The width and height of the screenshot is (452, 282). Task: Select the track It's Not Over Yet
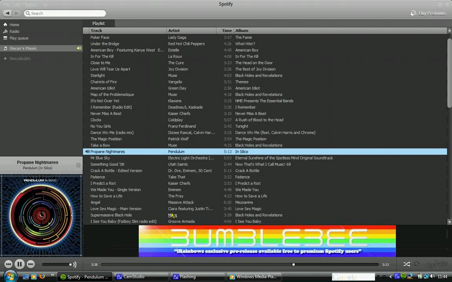[105, 101]
